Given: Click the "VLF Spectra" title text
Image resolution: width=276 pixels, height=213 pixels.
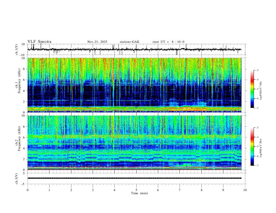Looking at the screenshot, I should pos(39,41).
